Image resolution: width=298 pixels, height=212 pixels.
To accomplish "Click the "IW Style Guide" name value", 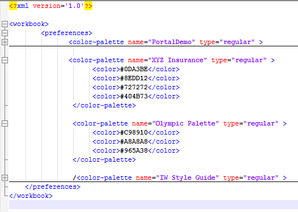I will click(188, 178).
